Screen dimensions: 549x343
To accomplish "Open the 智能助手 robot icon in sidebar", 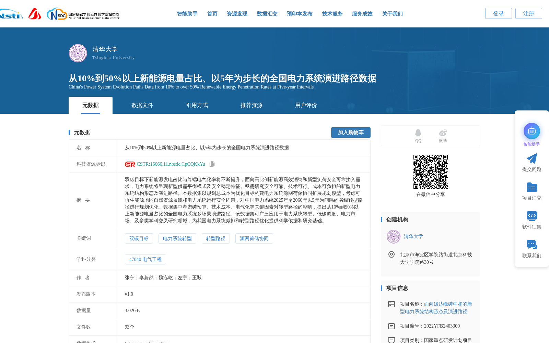I will [x=532, y=131].
